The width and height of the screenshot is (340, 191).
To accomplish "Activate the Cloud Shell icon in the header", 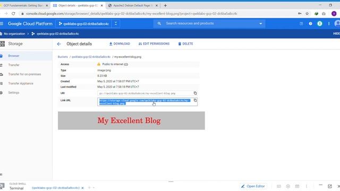I will pyautogui.click(x=301, y=23).
